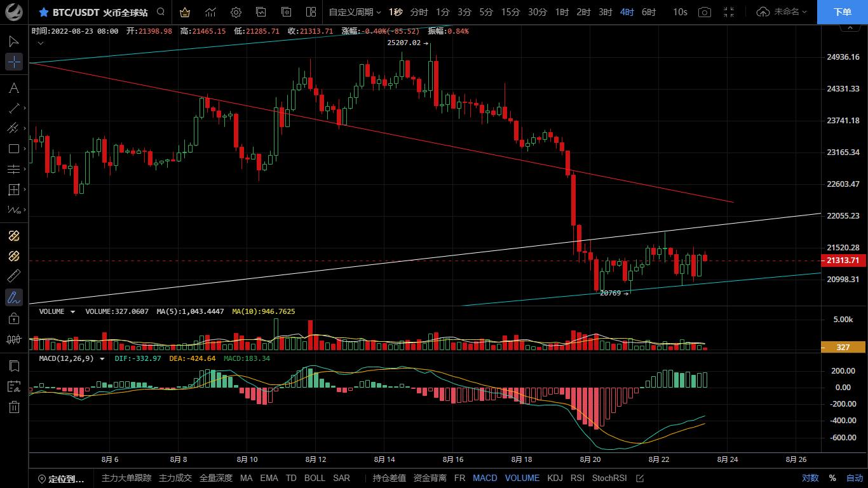This screenshot has width=868, height=488.
Task: Click the collapse fullscreen arrows icon
Action: pyautogui.click(x=729, y=12)
